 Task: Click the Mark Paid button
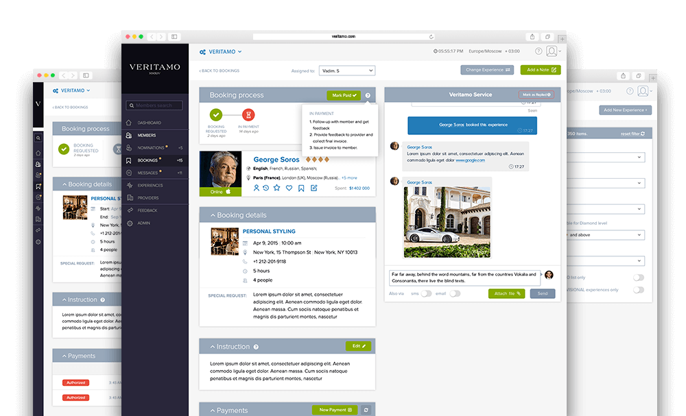point(343,95)
